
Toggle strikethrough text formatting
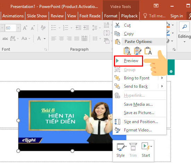pyautogui.click(x=5, y=39)
